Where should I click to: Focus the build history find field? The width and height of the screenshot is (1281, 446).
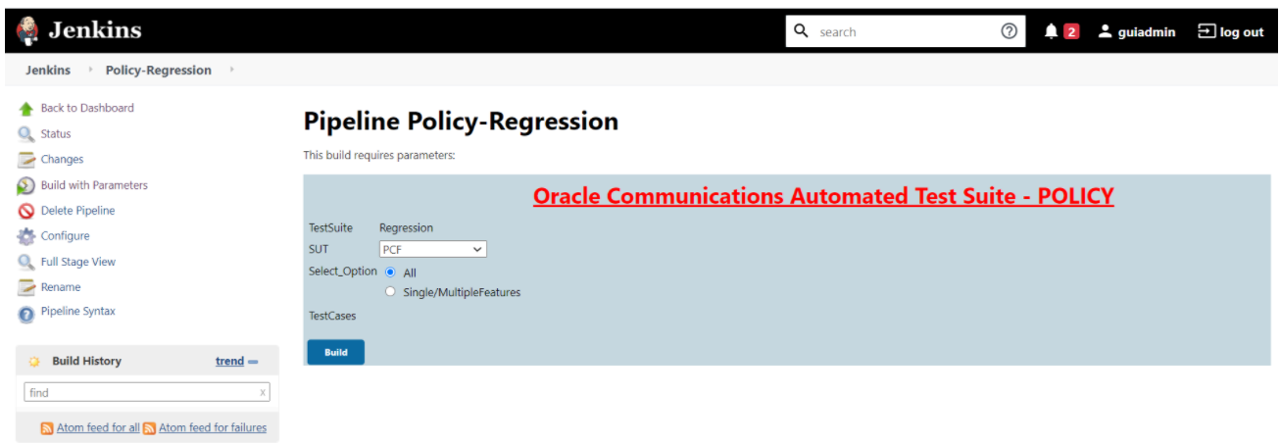(x=147, y=393)
